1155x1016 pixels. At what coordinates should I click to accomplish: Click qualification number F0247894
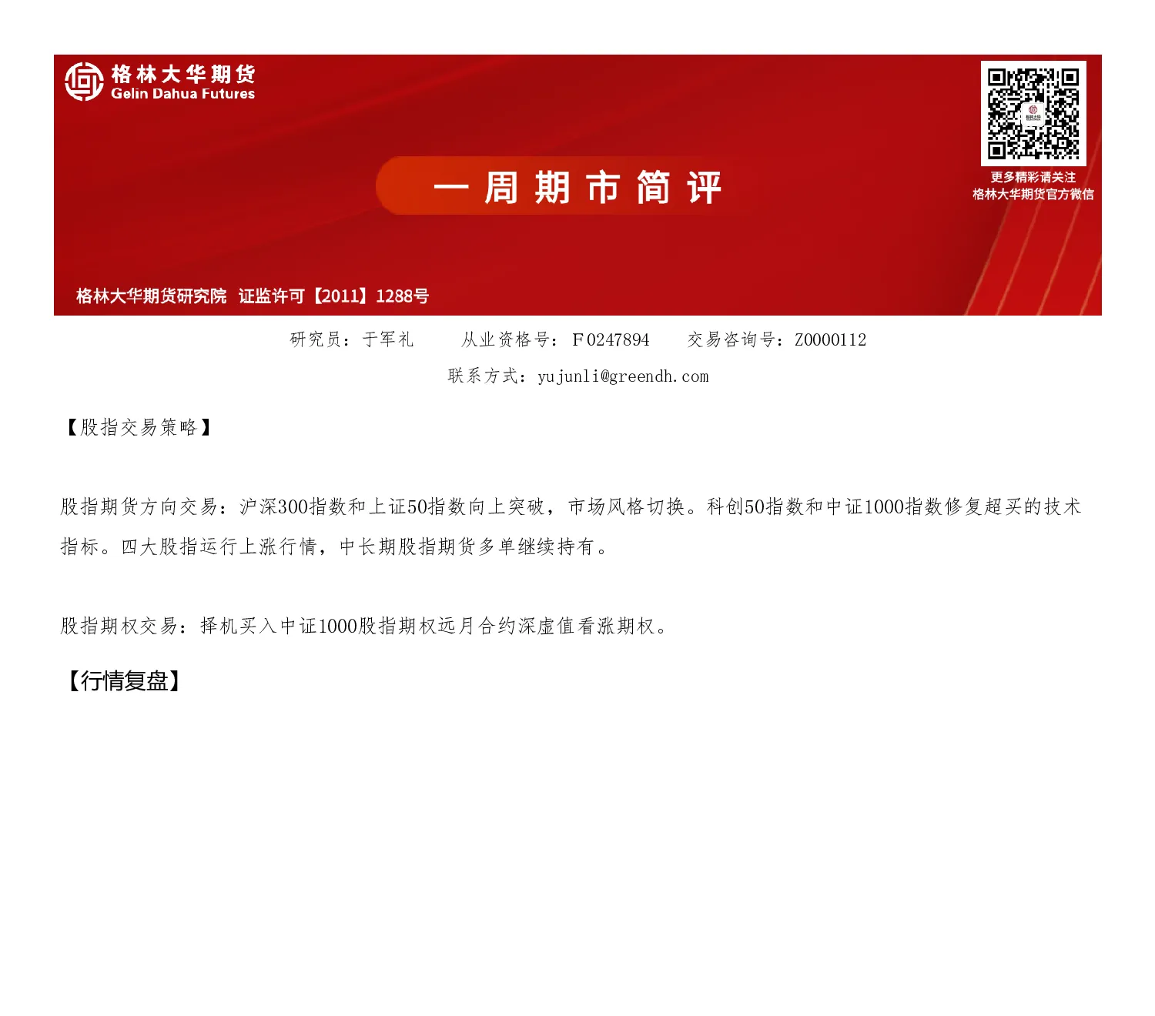pyautogui.click(x=611, y=339)
